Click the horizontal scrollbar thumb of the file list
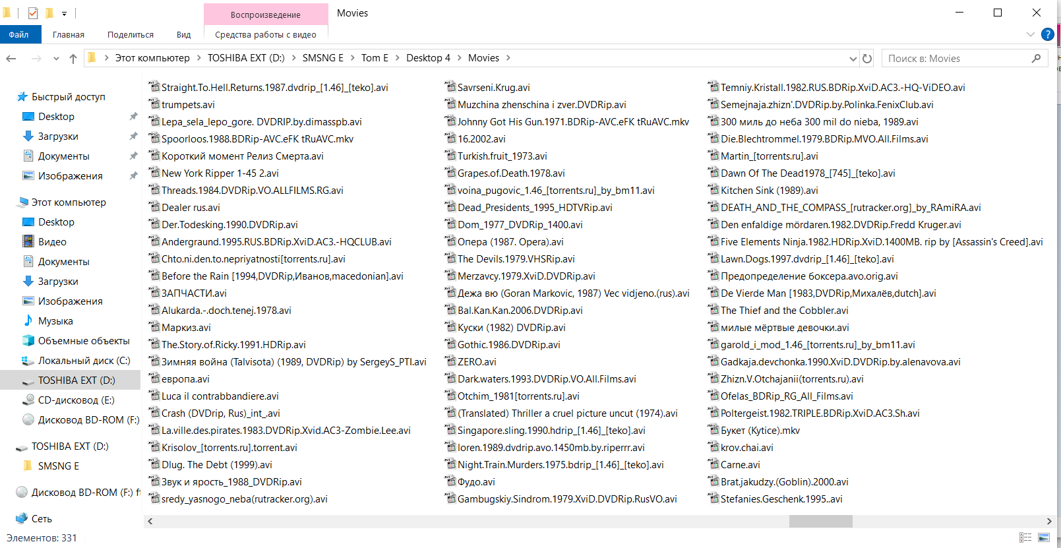This screenshot has width=1061, height=548. tap(821, 521)
